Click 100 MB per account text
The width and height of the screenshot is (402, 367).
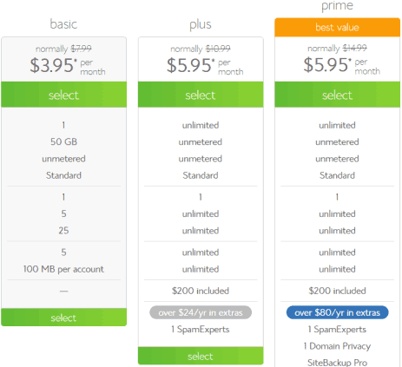click(x=63, y=269)
